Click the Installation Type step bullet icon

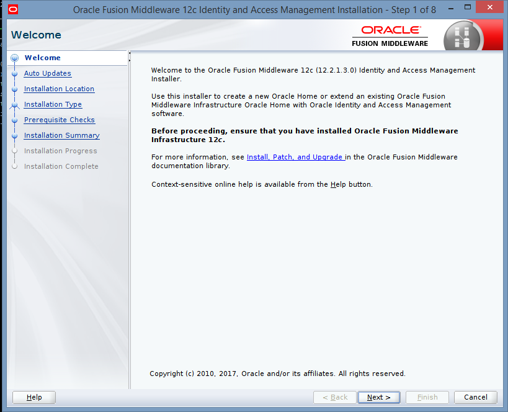(x=15, y=105)
